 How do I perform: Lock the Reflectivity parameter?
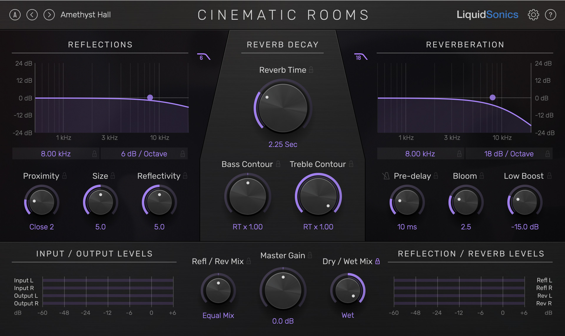click(185, 176)
